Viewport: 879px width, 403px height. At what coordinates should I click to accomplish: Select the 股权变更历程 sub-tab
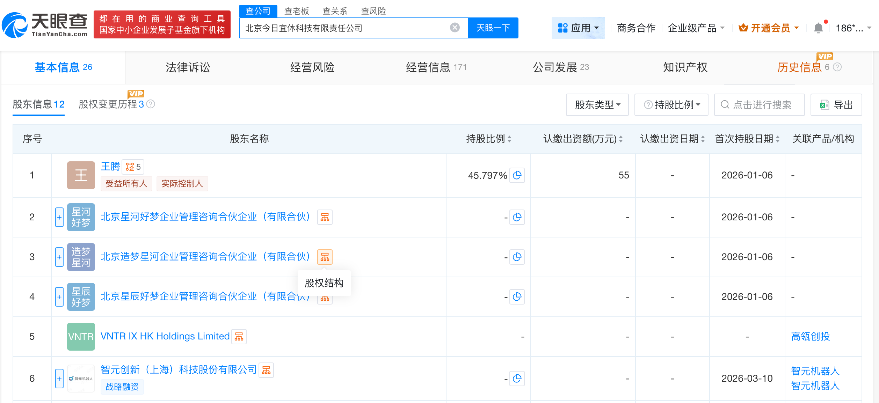(x=111, y=104)
